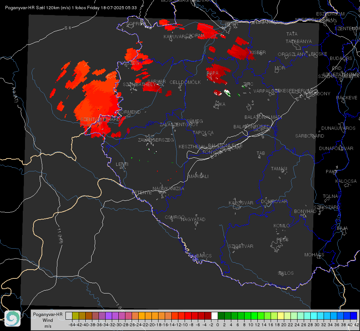Click the BAJA city label

[342, 228]
